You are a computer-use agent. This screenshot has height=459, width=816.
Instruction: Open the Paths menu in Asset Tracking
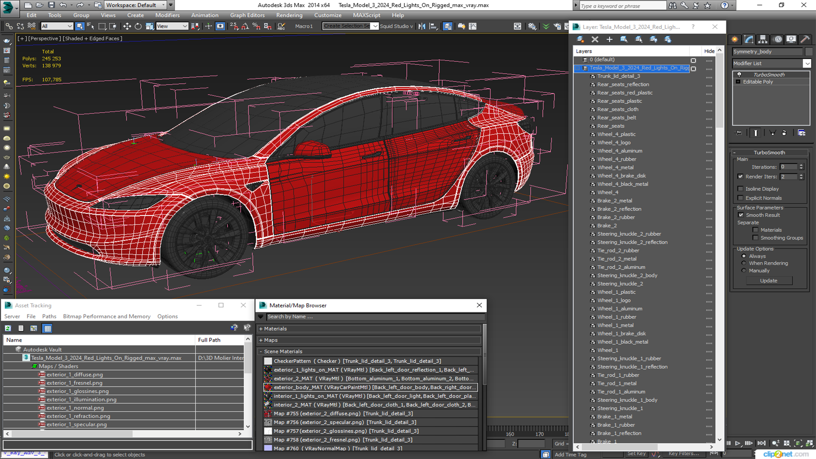click(x=49, y=317)
